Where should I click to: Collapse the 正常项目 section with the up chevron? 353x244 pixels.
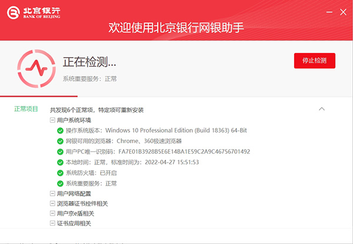322,109
